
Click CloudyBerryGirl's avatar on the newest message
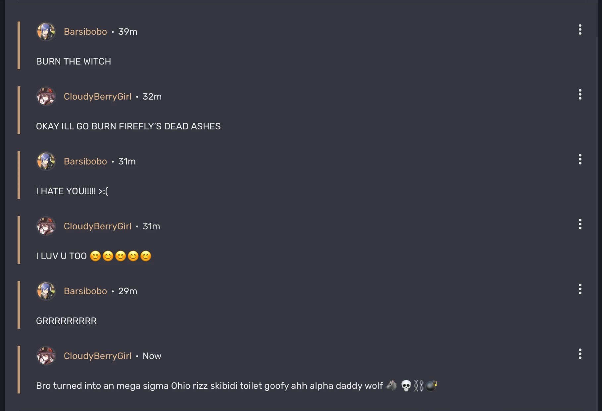coord(46,356)
